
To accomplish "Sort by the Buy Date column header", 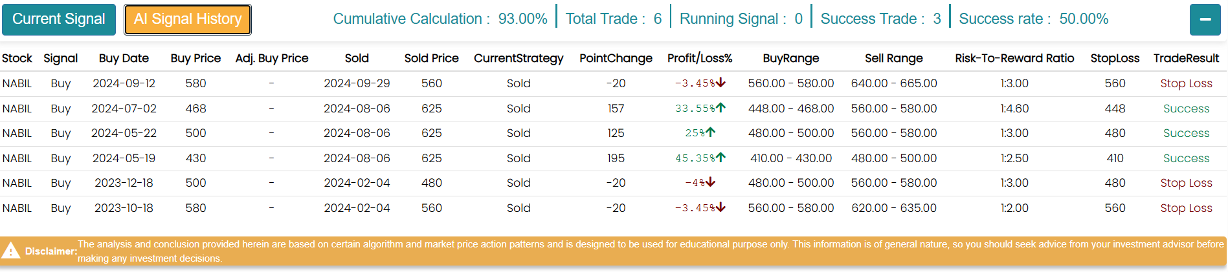I will pos(124,58).
